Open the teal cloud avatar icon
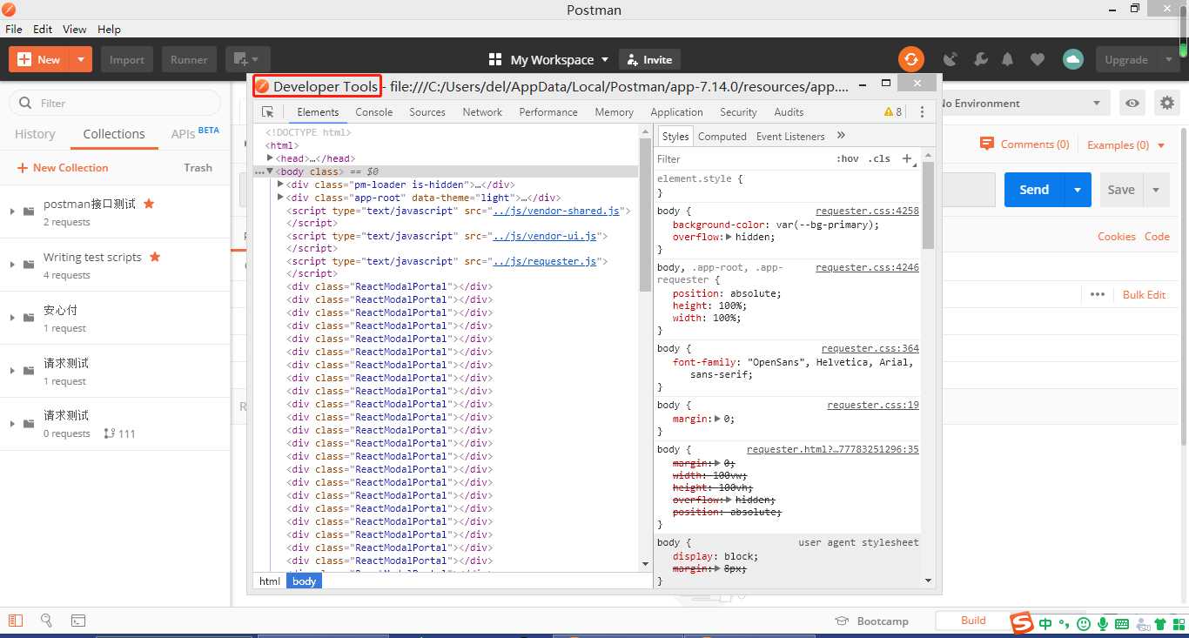This screenshot has width=1189, height=638. pyautogui.click(x=1073, y=59)
